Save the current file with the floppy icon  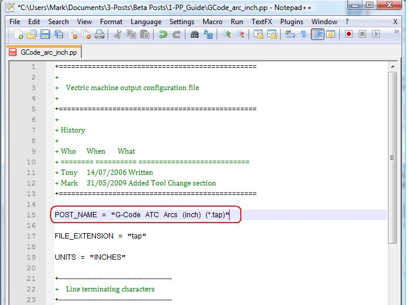pyautogui.click(x=45, y=34)
